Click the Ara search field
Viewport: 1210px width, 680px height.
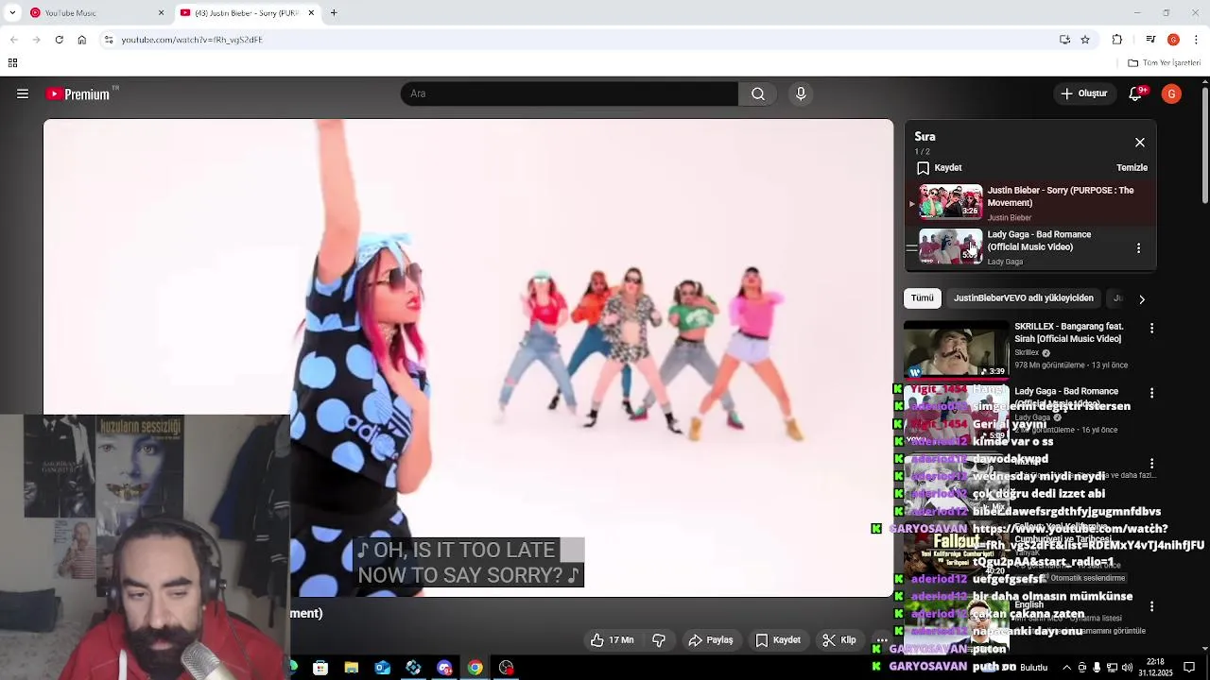570,93
